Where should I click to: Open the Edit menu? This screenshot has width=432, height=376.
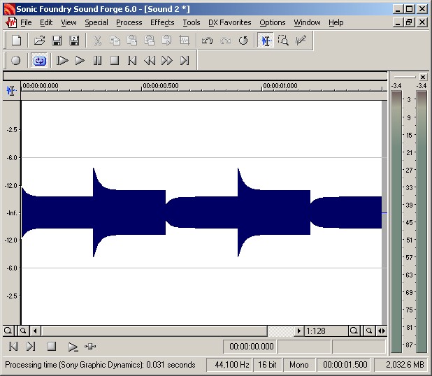click(x=46, y=22)
